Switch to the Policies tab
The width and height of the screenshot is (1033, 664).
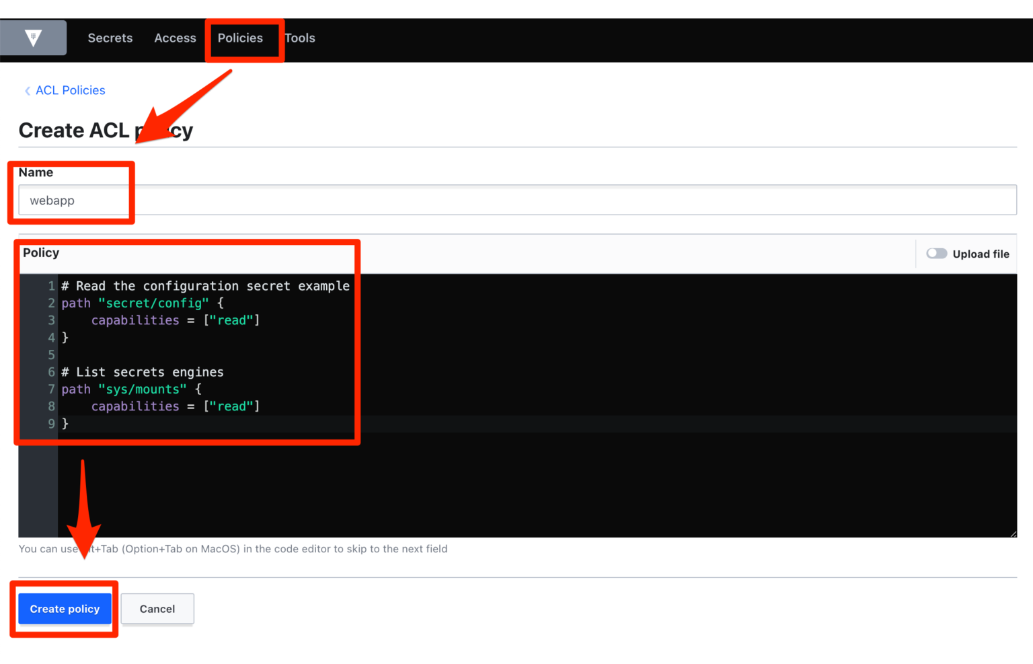pos(240,38)
